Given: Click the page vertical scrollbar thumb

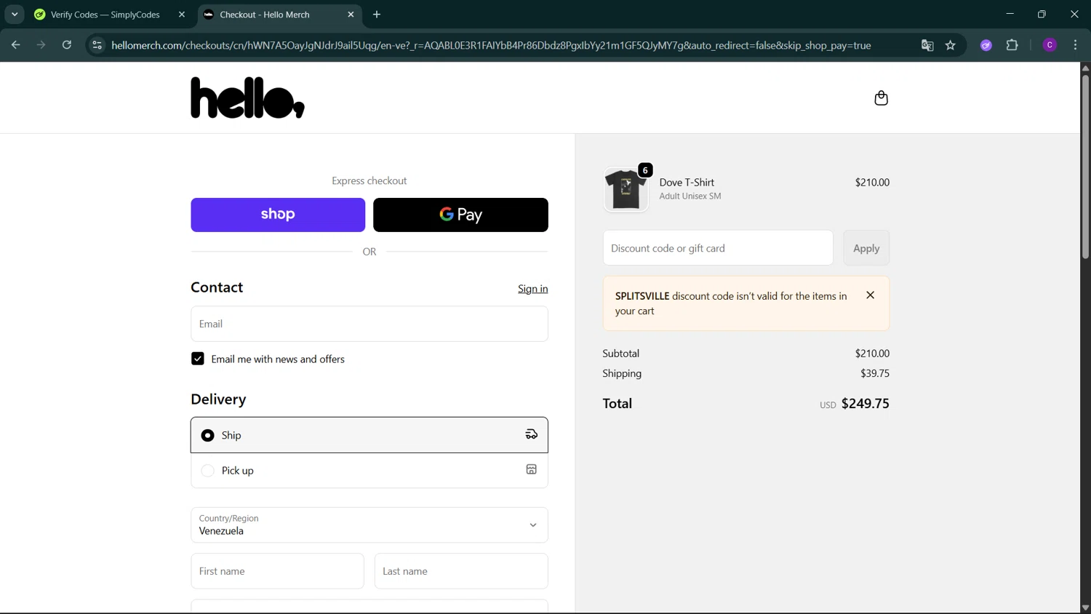Looking at the screenshot, I should coord(1085,167).
